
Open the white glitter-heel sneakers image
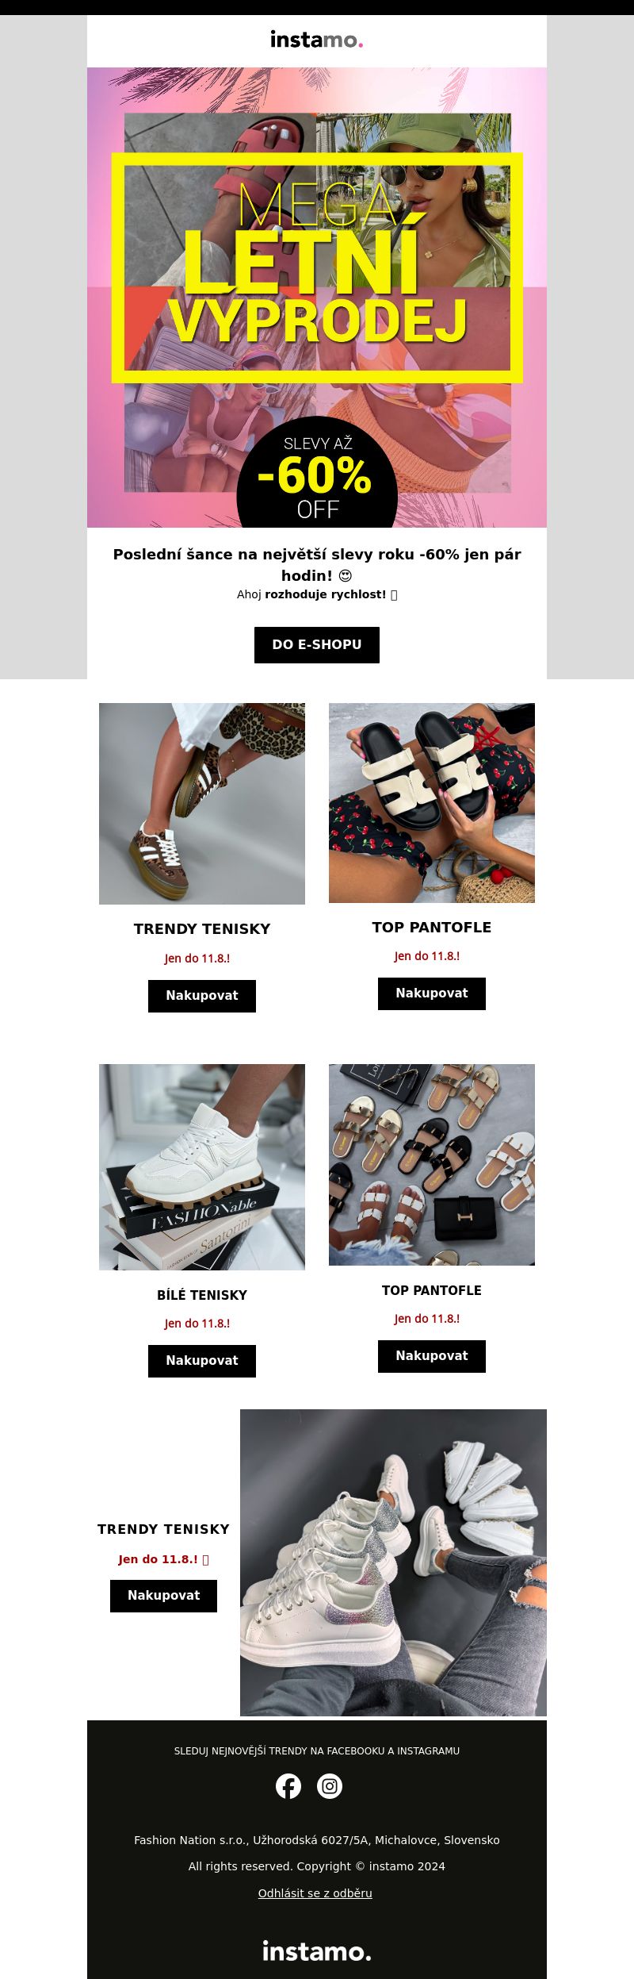tap(393, 1562)
